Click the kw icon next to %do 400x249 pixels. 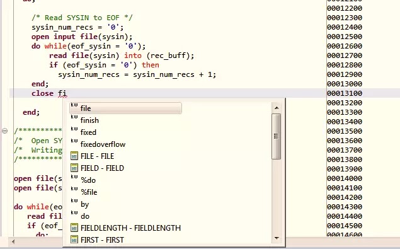[x=74, y=177]
